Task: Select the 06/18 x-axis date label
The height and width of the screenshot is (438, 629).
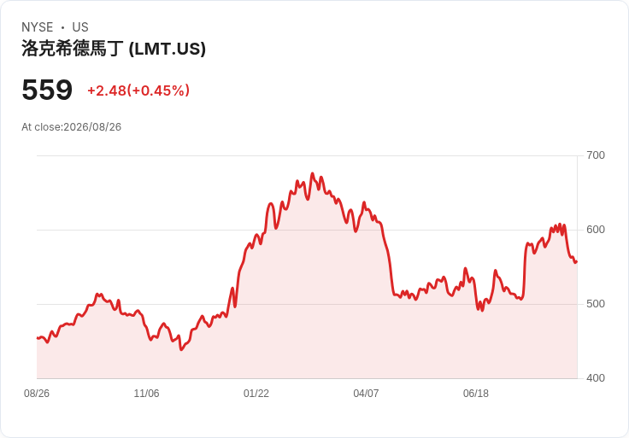Action: [476, 394]
